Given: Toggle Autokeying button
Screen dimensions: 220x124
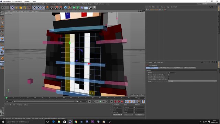Looking at the screenshot, I should [x=119, y=102].
